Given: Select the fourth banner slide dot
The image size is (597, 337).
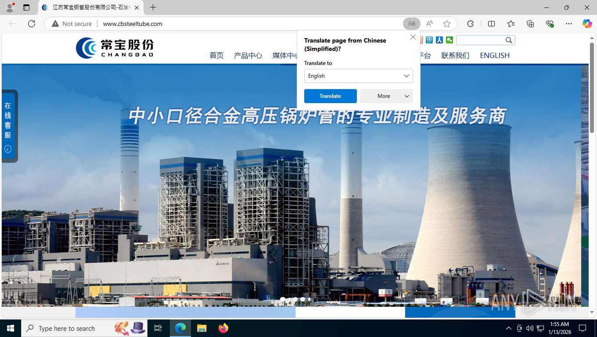Looking at the screenshot, I should click(x=302, y=299).
